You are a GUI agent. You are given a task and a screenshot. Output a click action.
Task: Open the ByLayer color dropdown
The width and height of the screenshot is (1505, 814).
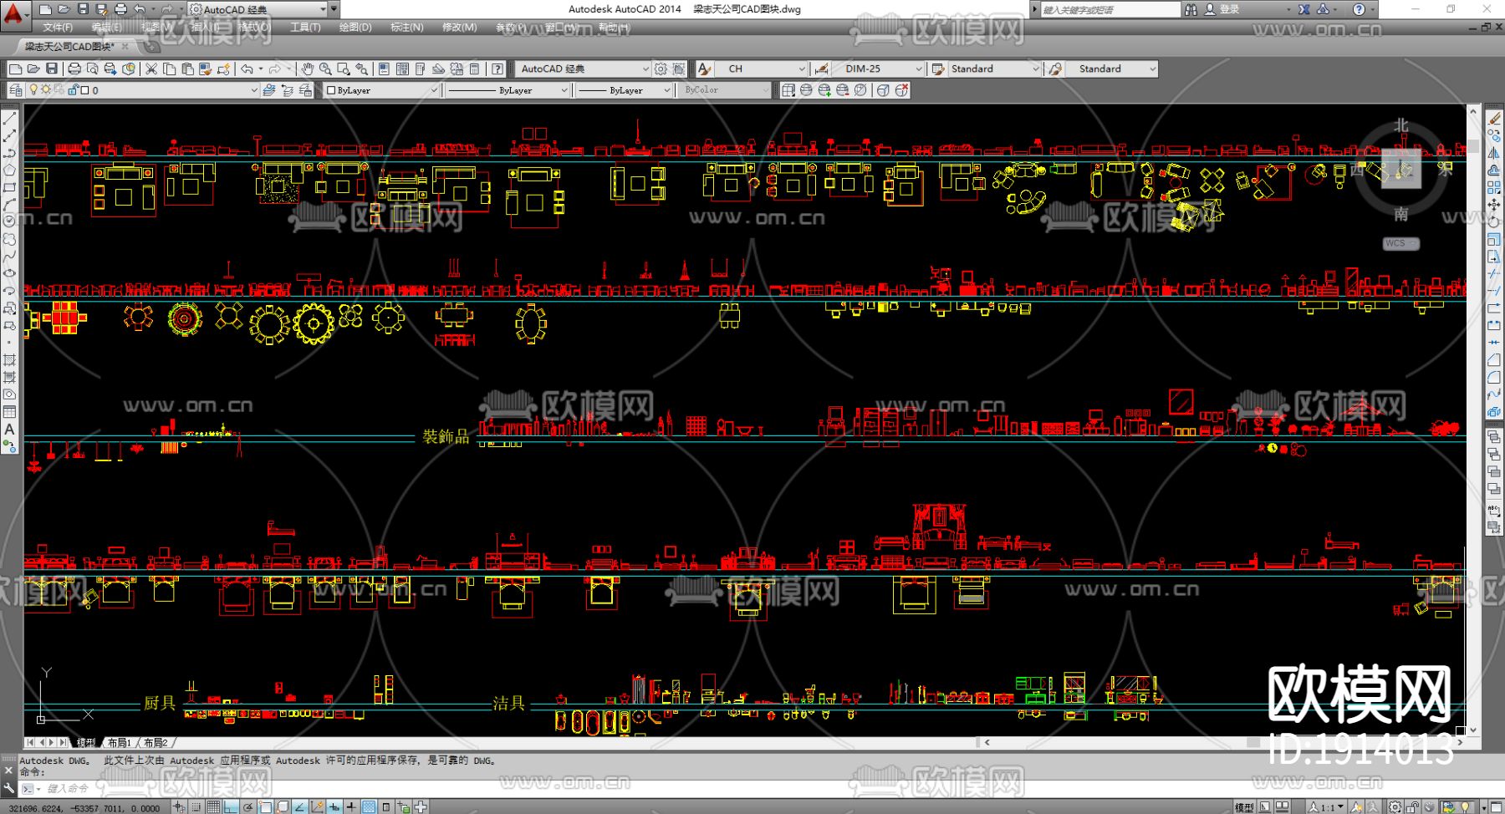(433, 90)
